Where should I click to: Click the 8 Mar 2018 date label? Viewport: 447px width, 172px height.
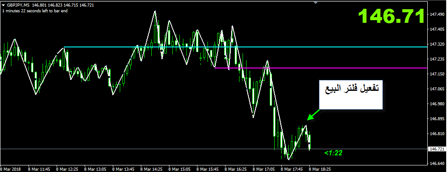(x=11, y=169)
